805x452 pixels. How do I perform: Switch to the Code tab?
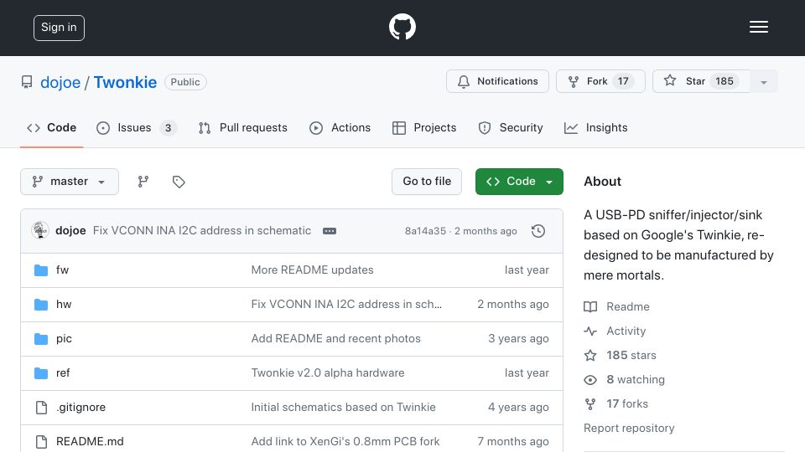(x=51, y=127)
